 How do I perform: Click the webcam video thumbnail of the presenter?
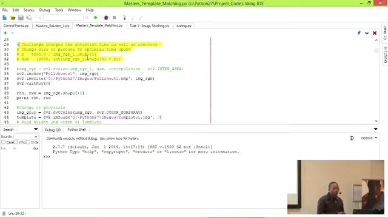point(336,187)
